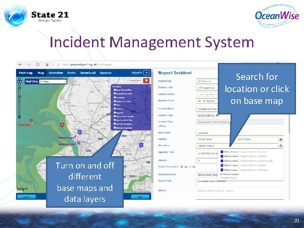
Task: Click the Incident Name input field
Action: click(207, 109)
